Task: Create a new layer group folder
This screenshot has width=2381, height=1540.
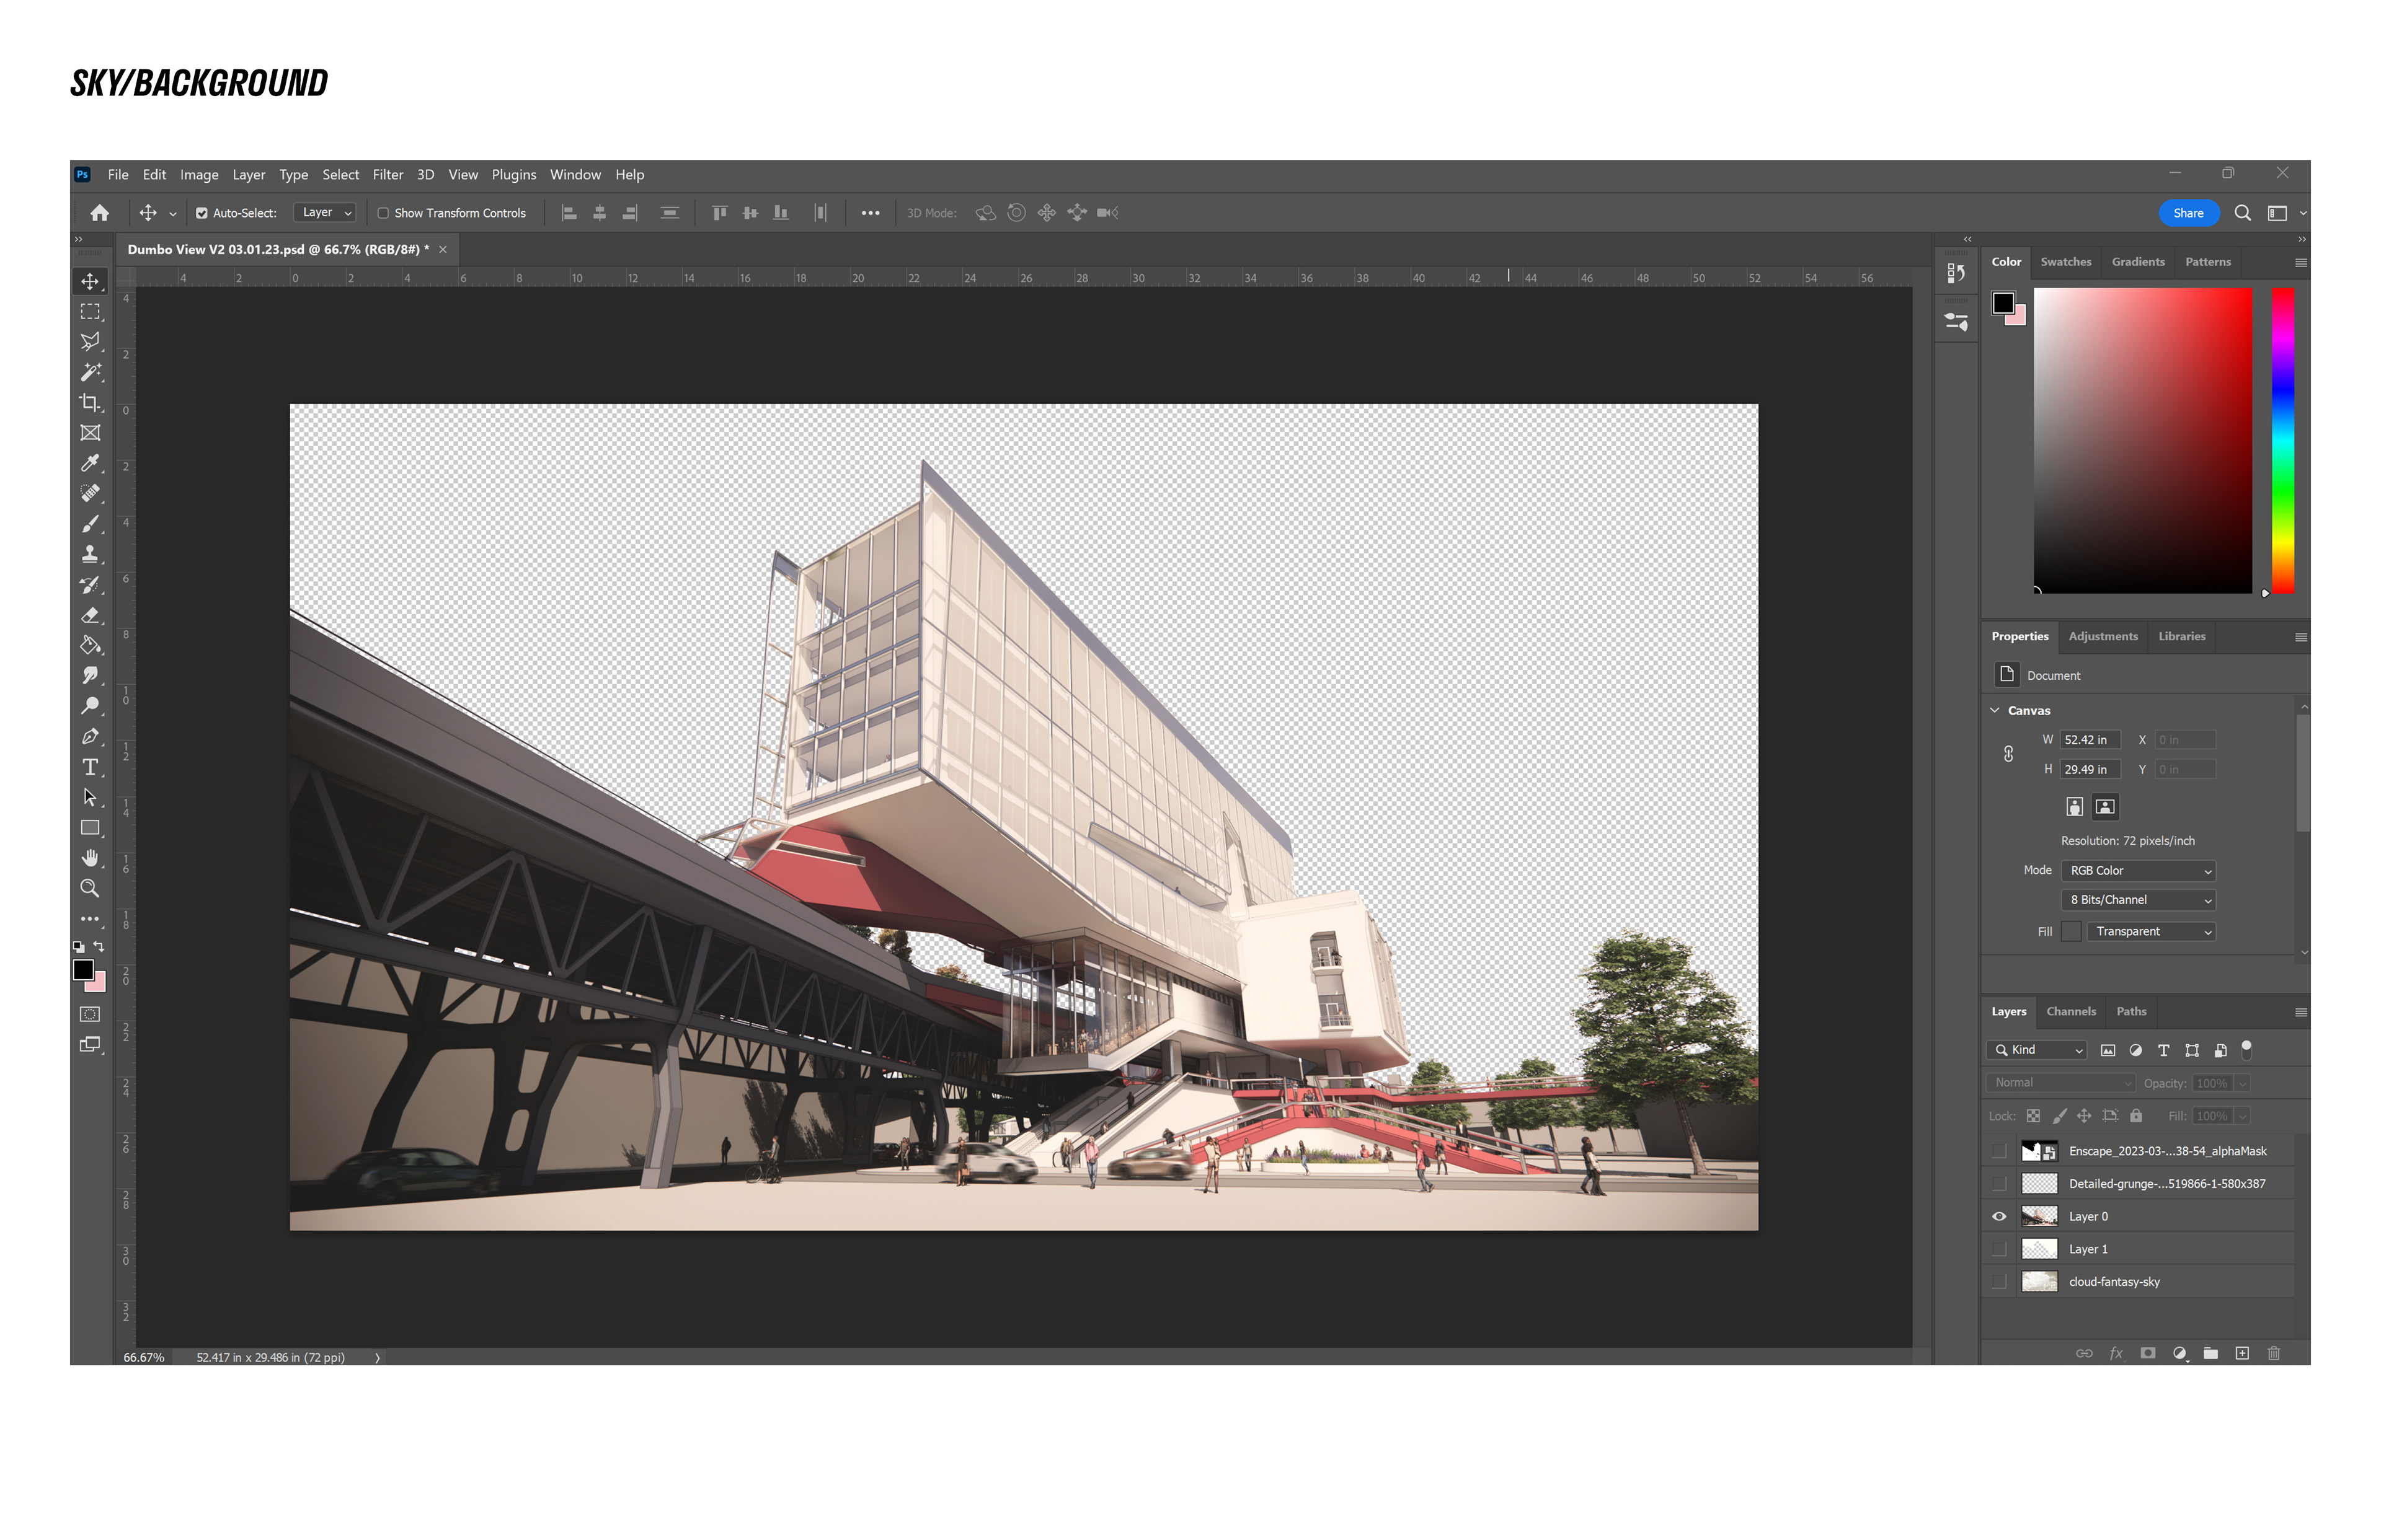Action: [2211, 1353]
